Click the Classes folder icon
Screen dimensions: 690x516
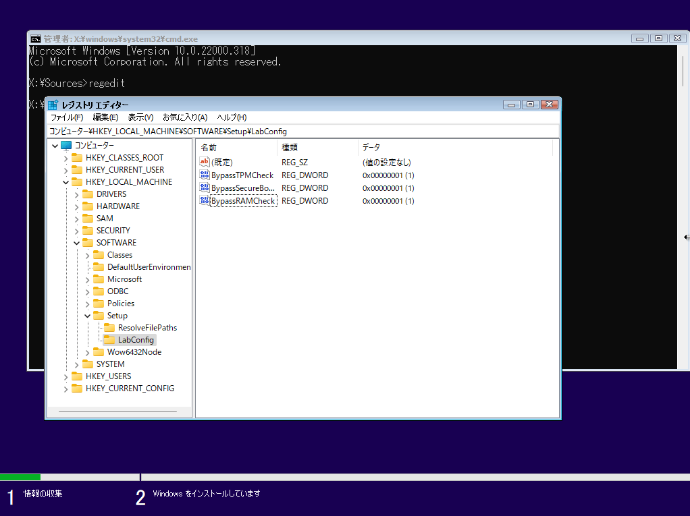(99, 255)
